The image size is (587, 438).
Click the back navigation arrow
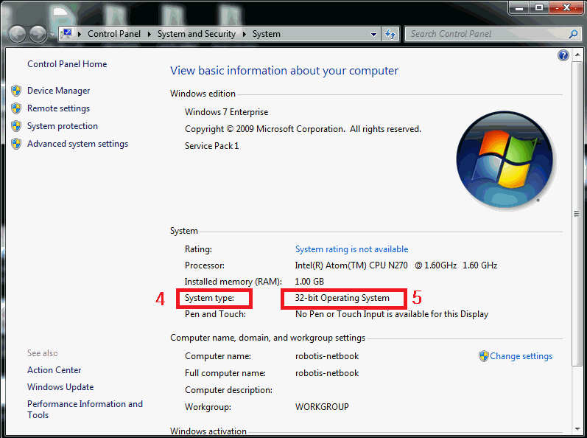[x=17, y=34]
